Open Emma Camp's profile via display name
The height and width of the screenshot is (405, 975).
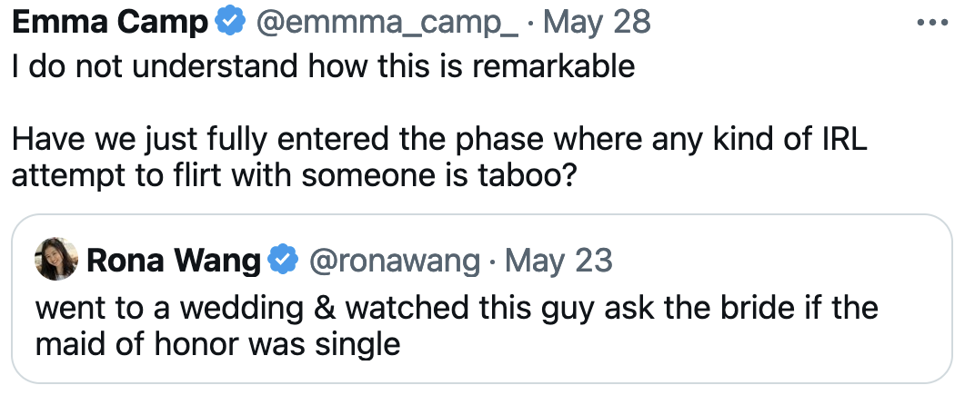110,23
